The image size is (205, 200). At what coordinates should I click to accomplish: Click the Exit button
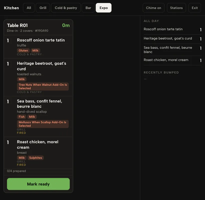click(195, 8)
